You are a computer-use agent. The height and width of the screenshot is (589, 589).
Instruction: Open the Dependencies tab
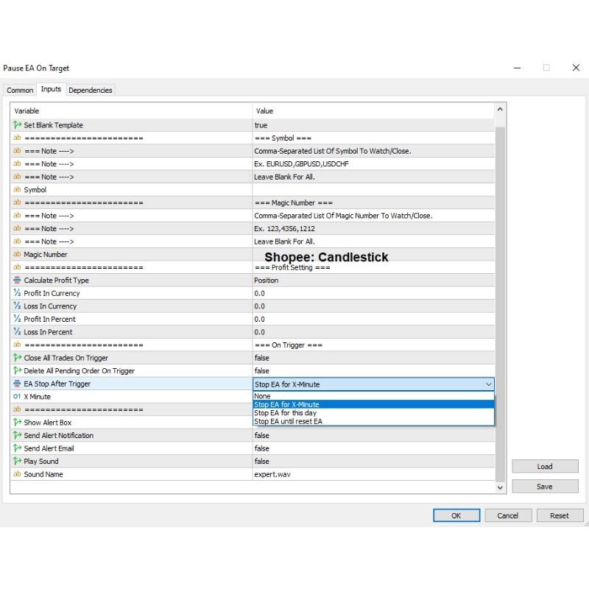point(91,90)
